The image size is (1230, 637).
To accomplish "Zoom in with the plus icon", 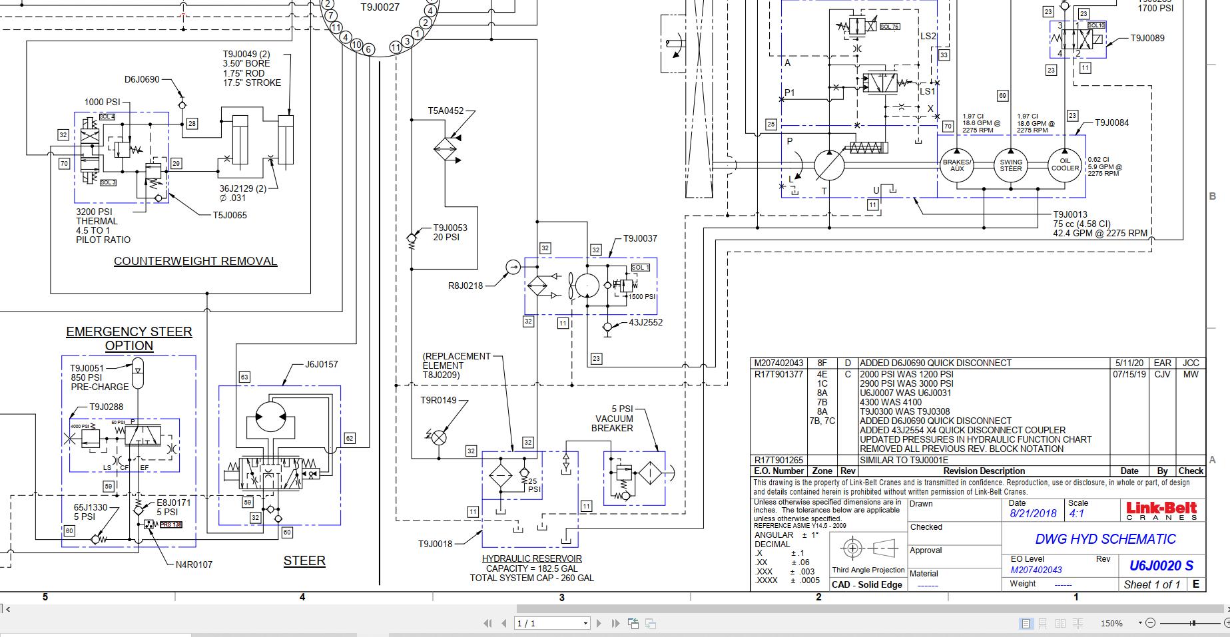I will 1228,624.
